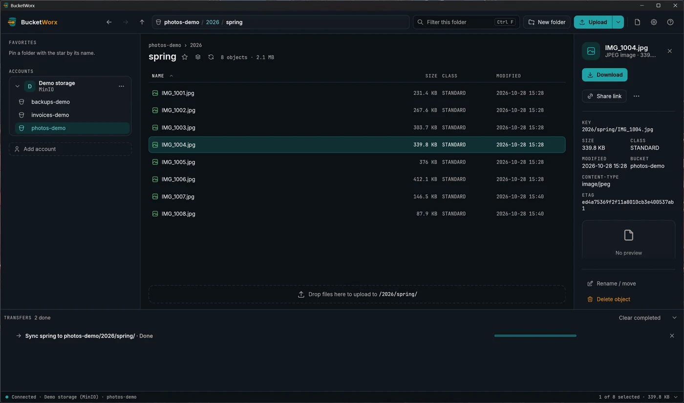Expand the Sync spring transfer arrow
The width and height of the screenshot is (684, 403).
(x=19, y=336)
